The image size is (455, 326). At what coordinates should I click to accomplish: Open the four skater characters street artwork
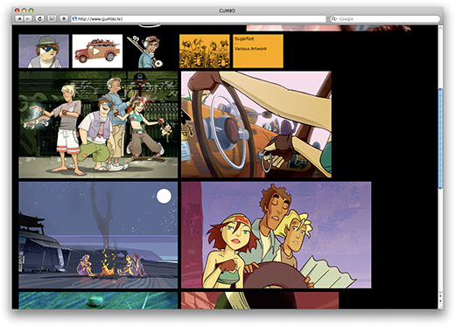98,125
